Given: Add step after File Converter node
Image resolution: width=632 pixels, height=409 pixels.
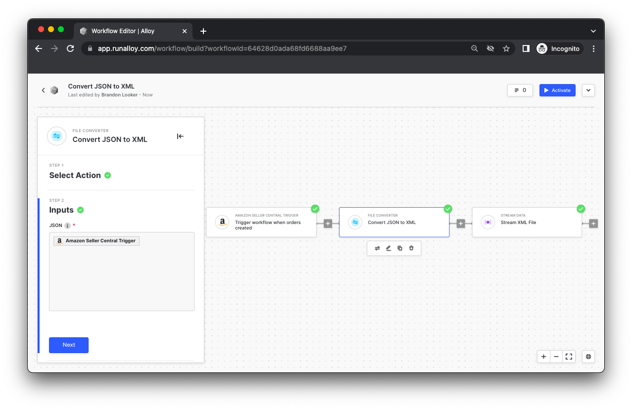Looking at the screenshot, I should [x=461, y=224].
